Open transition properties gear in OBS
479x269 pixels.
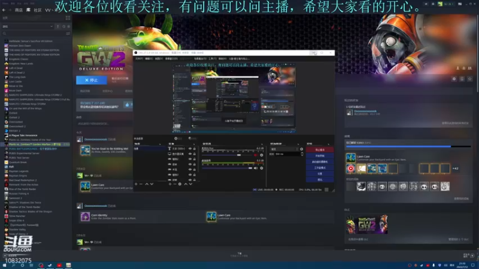pos(302,149)
